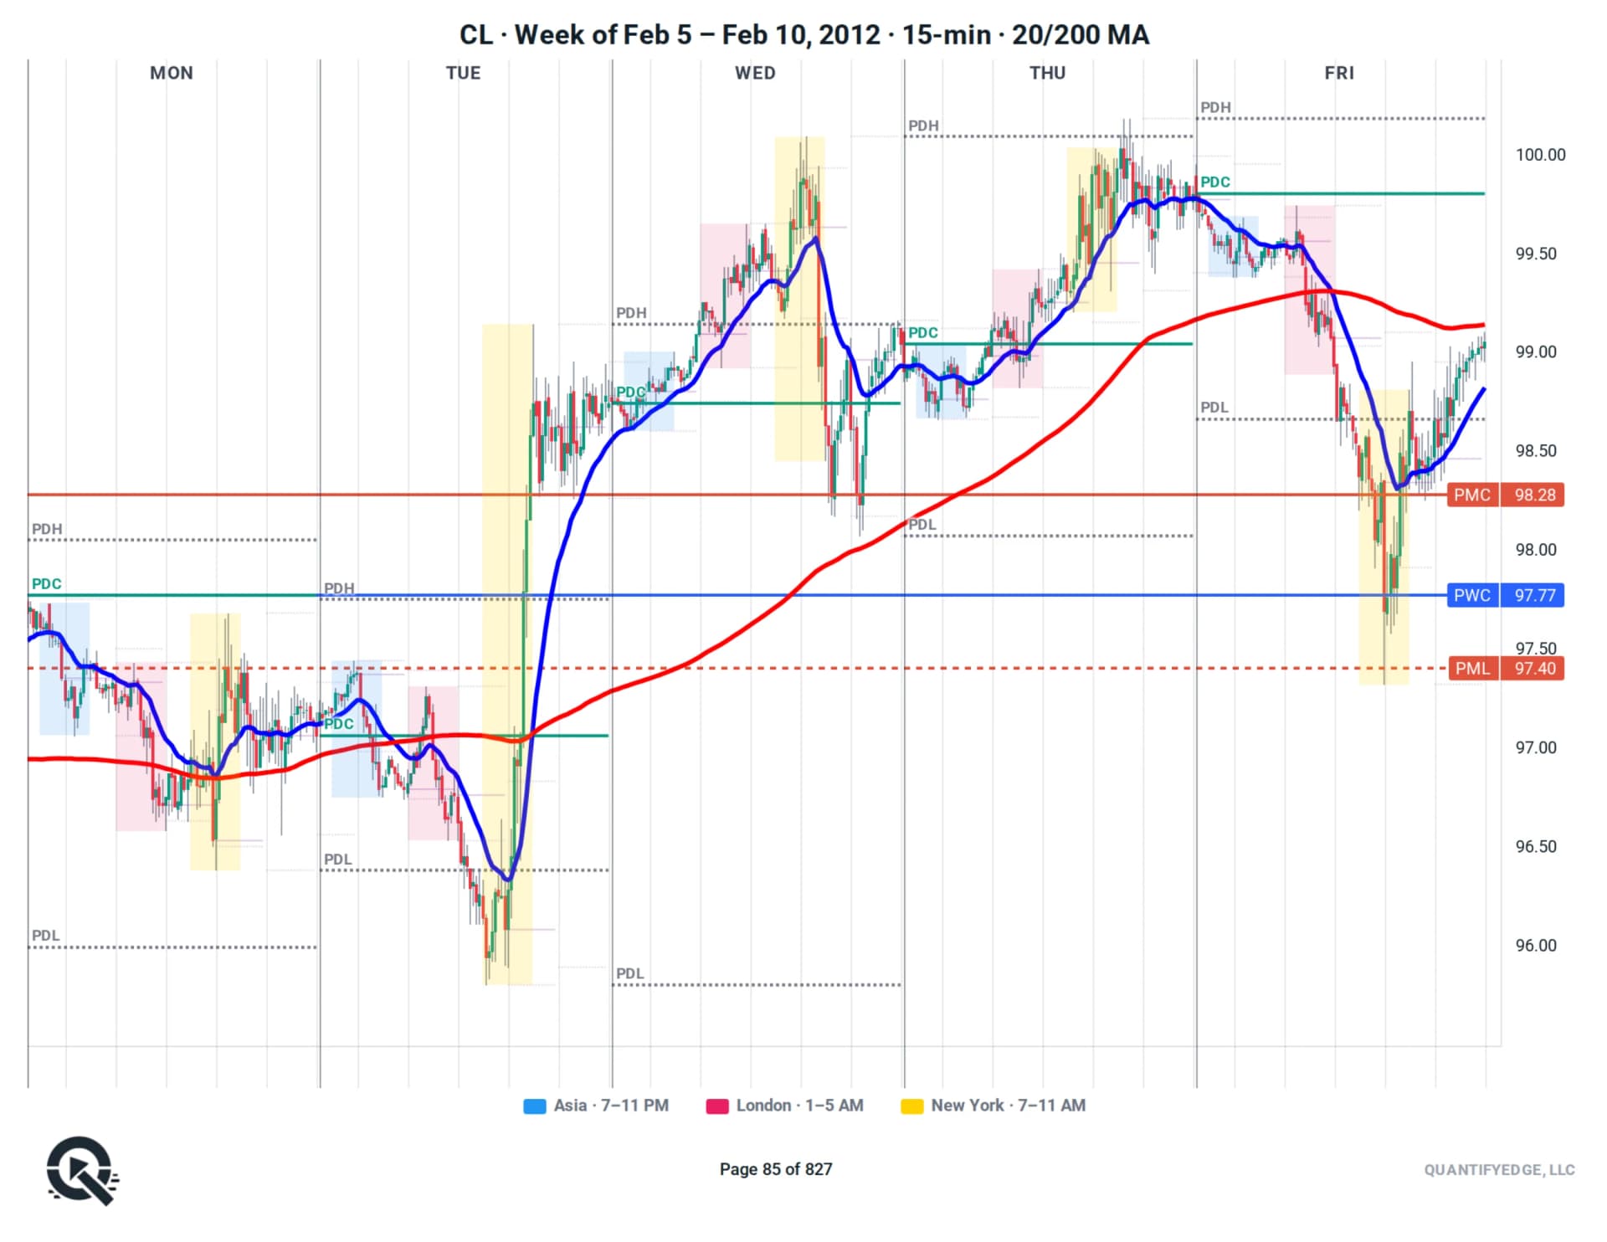Screen dimensions: 1607x1242
Task: Select the FRI day label
Action: [x=1339, y=73]
